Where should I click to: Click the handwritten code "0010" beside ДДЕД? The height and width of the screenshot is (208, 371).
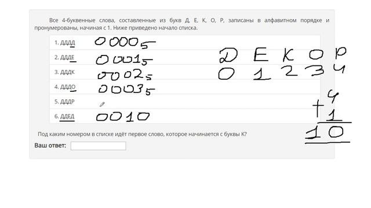point(123,117)
